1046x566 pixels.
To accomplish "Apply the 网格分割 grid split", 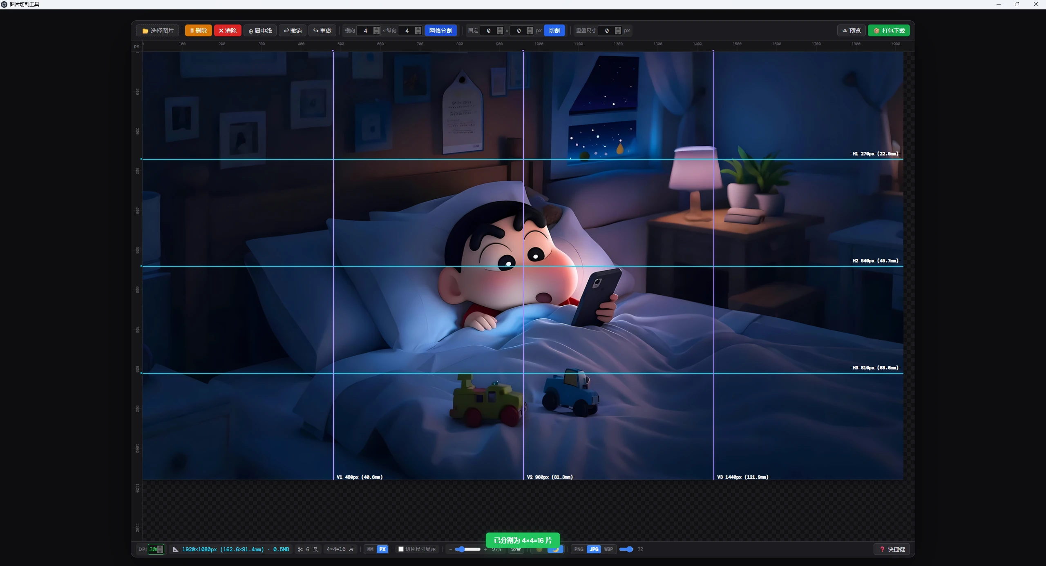I will [x=440, y=31].
